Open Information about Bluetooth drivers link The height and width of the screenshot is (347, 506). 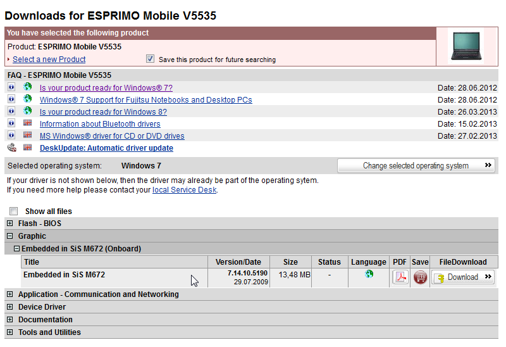100,123
